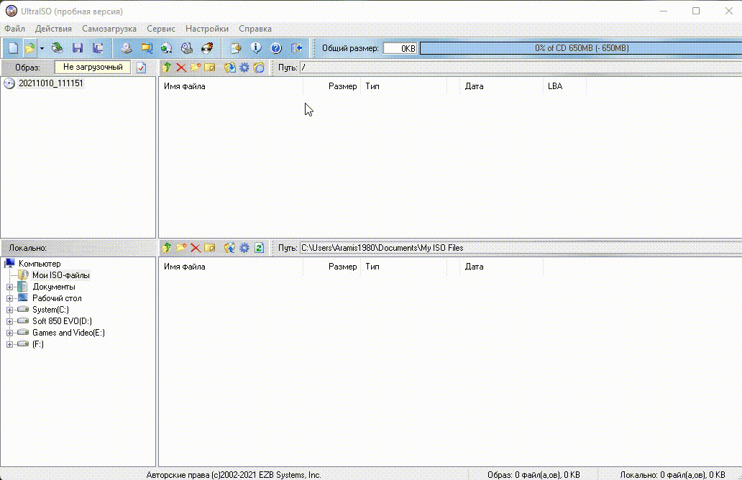Sort image list by Размер column
Image resolution: width=742 pixels, height=480 pixels.
(331, 86)
